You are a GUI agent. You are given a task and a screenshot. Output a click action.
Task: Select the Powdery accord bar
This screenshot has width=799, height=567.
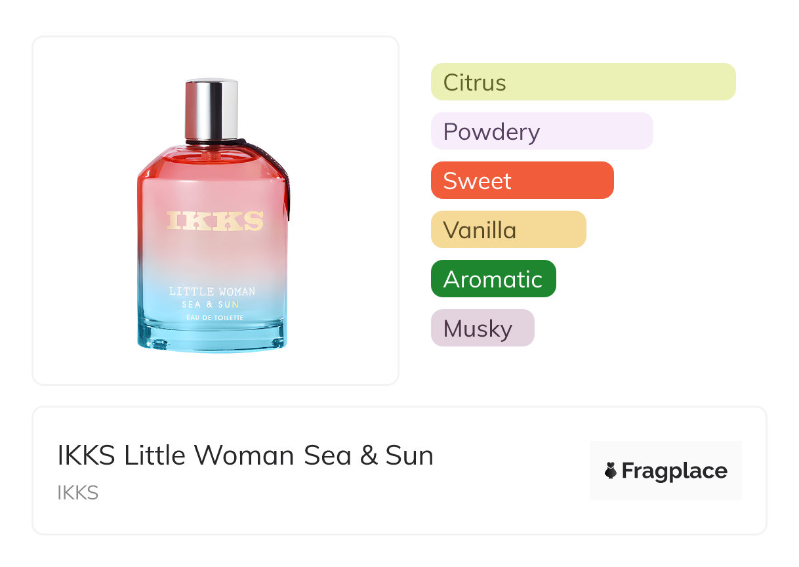coord(541,131)
